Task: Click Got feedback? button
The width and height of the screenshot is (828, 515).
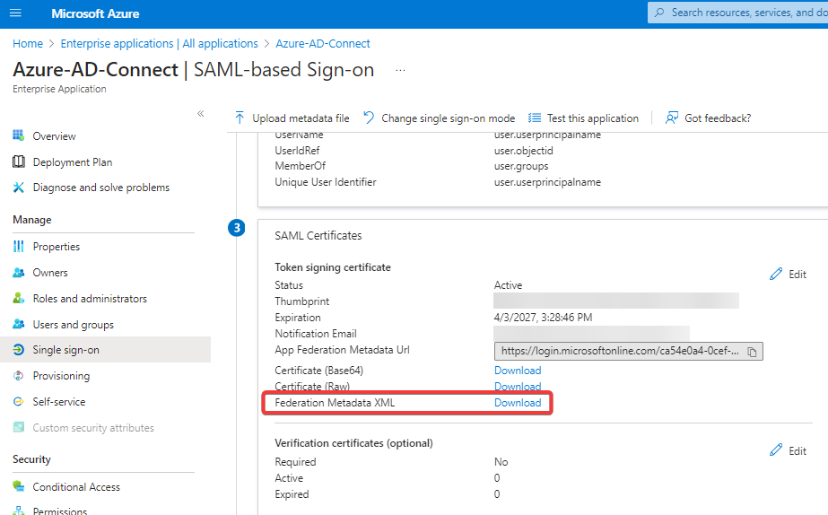Action: coord(708,118)
